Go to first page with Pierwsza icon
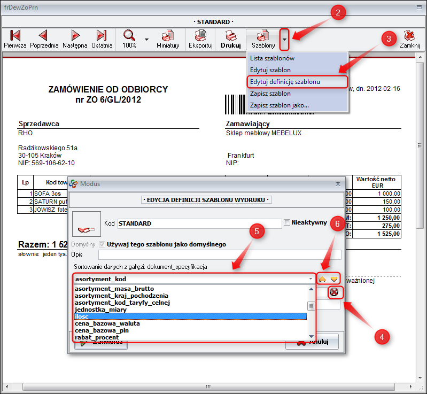The height and width of the screenshot is (394, 427). pyautogui.click(x=15, y=39)
